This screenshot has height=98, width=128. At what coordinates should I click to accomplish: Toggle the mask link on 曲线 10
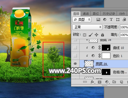click(x=100, y=48)
